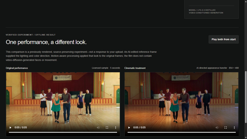
Task: Click the 0:05 / 0:05 time in Cinematic treatment
Action: (x=139, y=127)
